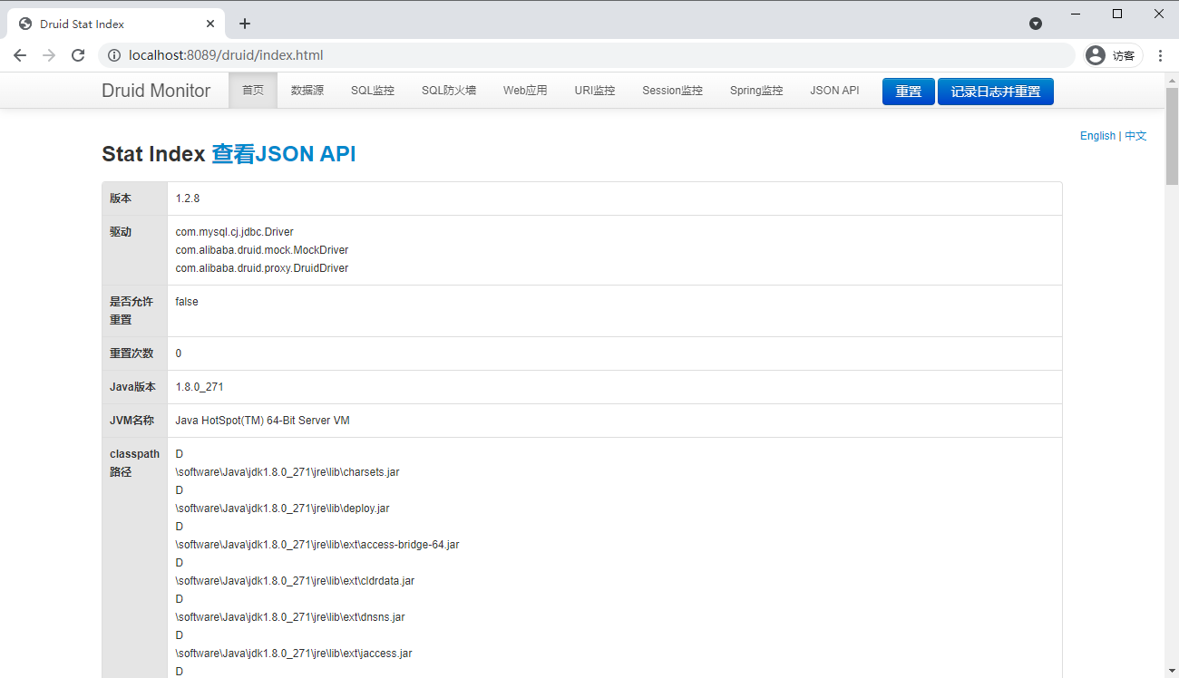This screenshot has height=678, width=1179.
Task: Open the Spring监控 nav tab
Action: tap(756, 91)
